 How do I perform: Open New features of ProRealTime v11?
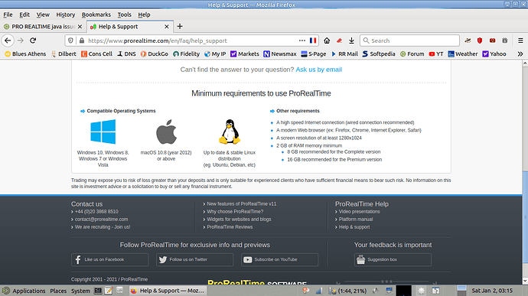pos(242,203)
